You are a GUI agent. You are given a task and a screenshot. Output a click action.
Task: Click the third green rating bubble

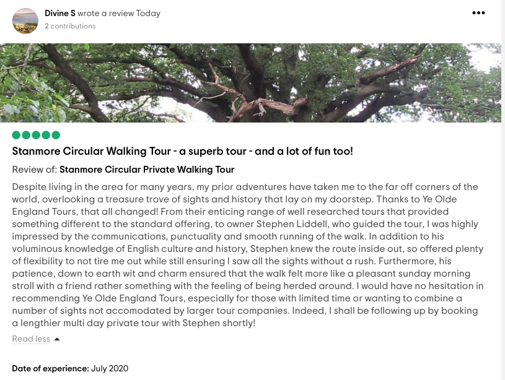coord(36,135)
